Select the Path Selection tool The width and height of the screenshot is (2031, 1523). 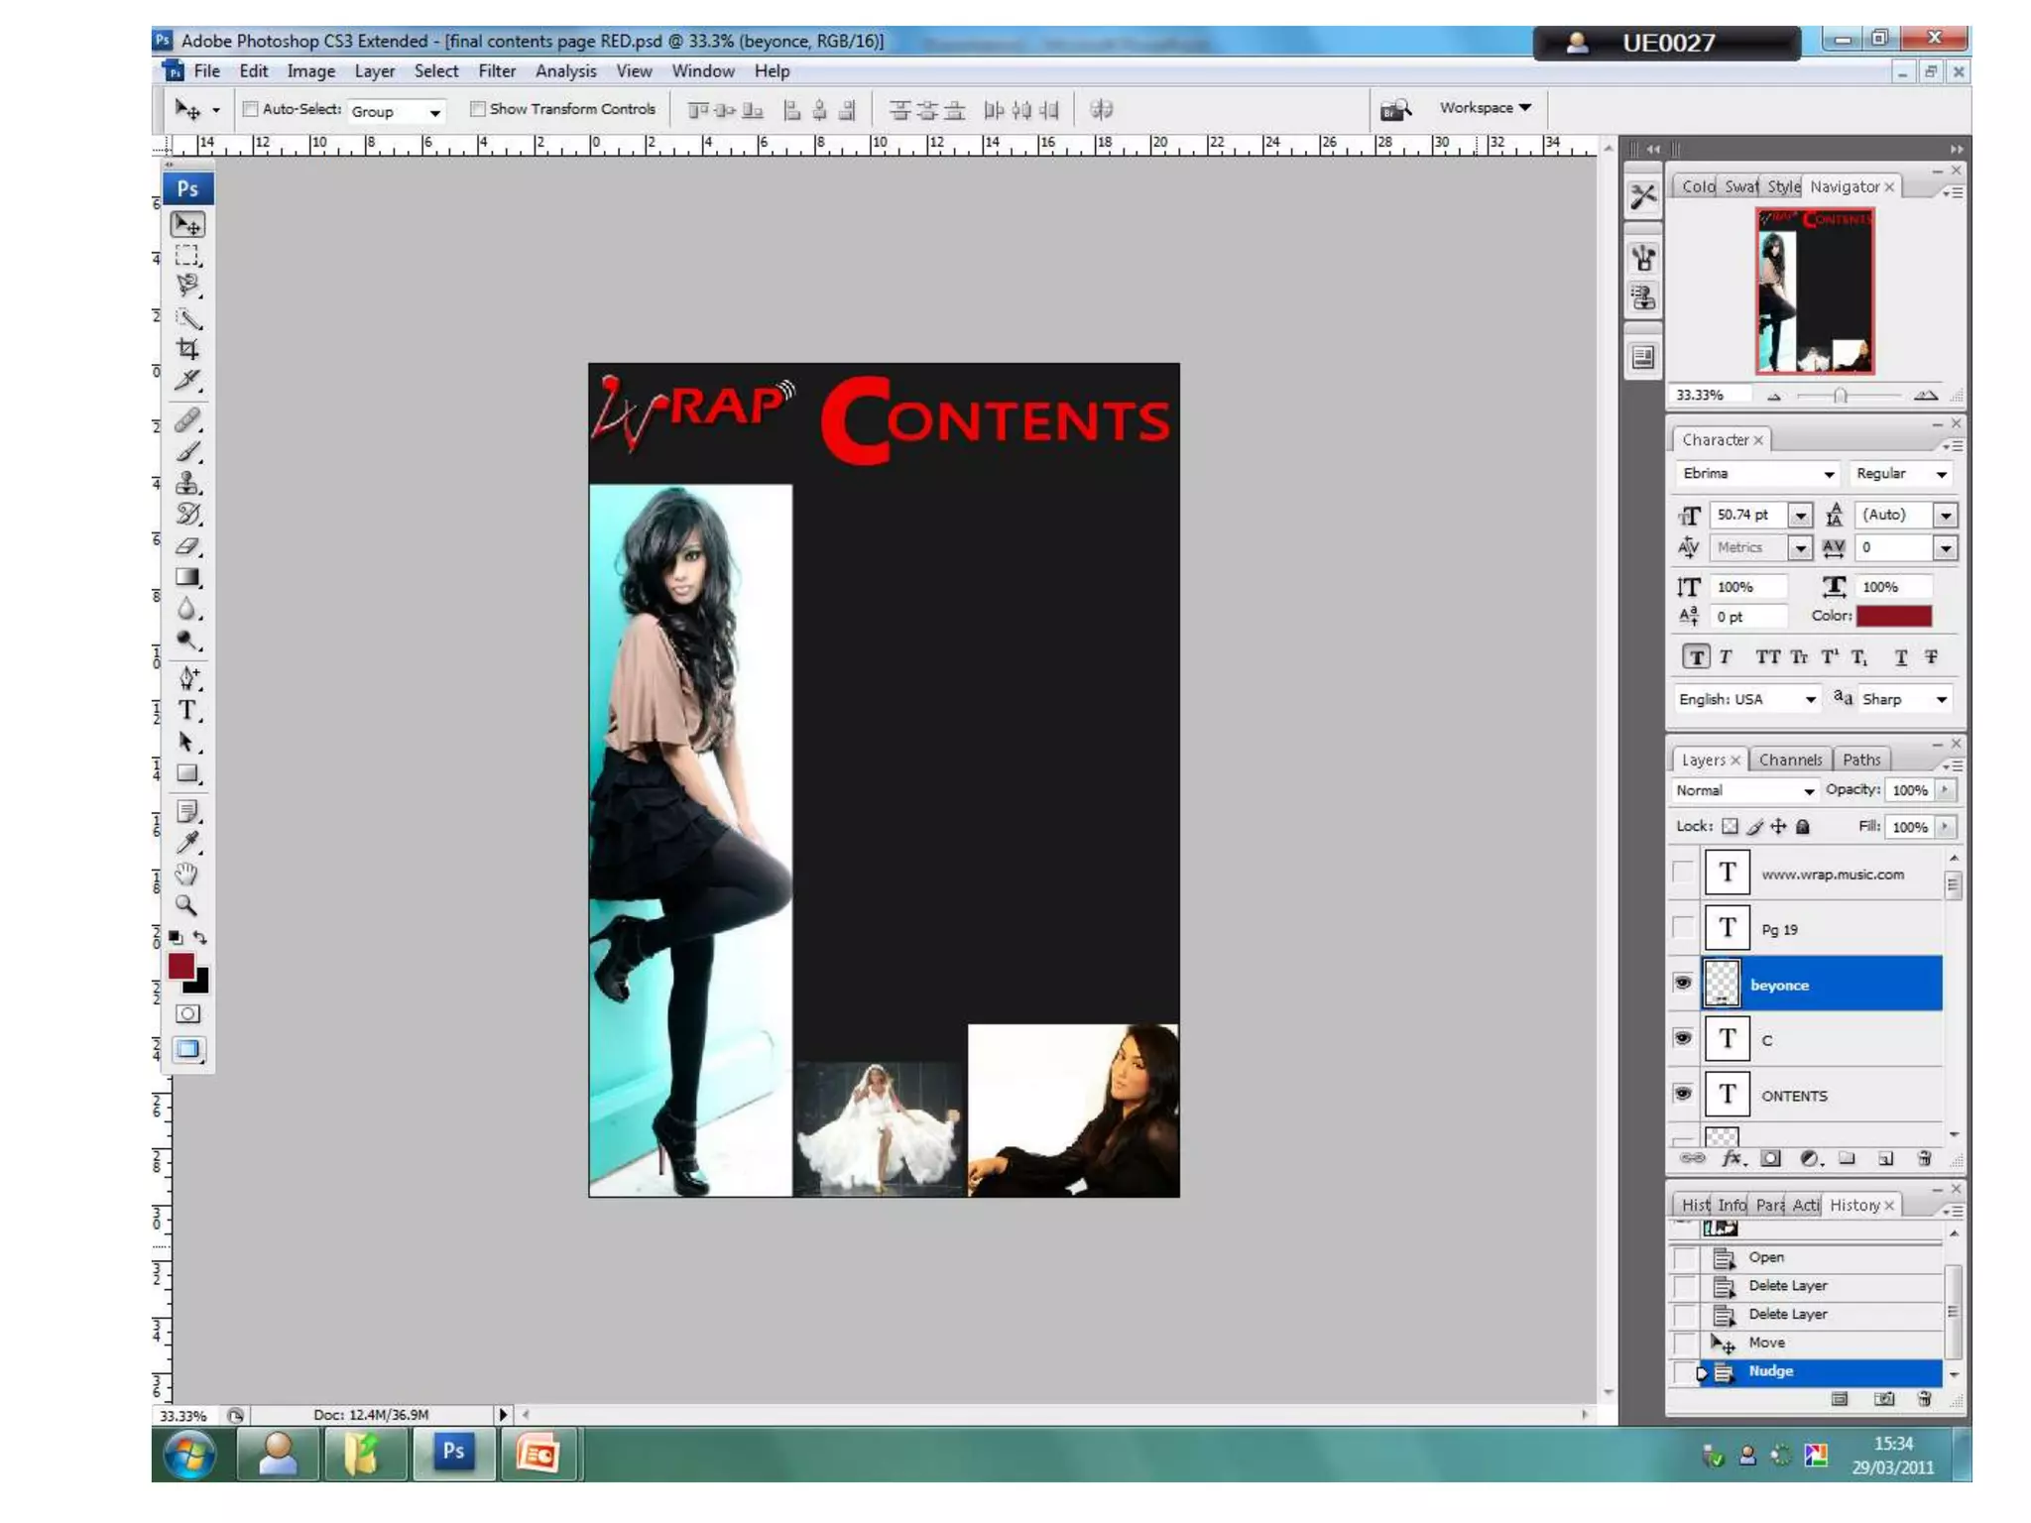(187, 743)
